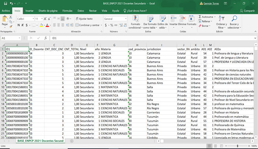
Task: Decrease font size with smaller A icon
Action: (x=49, y=19)
